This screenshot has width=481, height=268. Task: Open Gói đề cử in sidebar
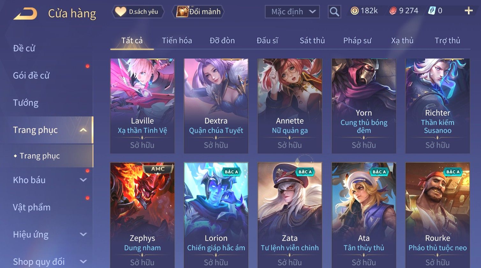click(x=31, y=75)
